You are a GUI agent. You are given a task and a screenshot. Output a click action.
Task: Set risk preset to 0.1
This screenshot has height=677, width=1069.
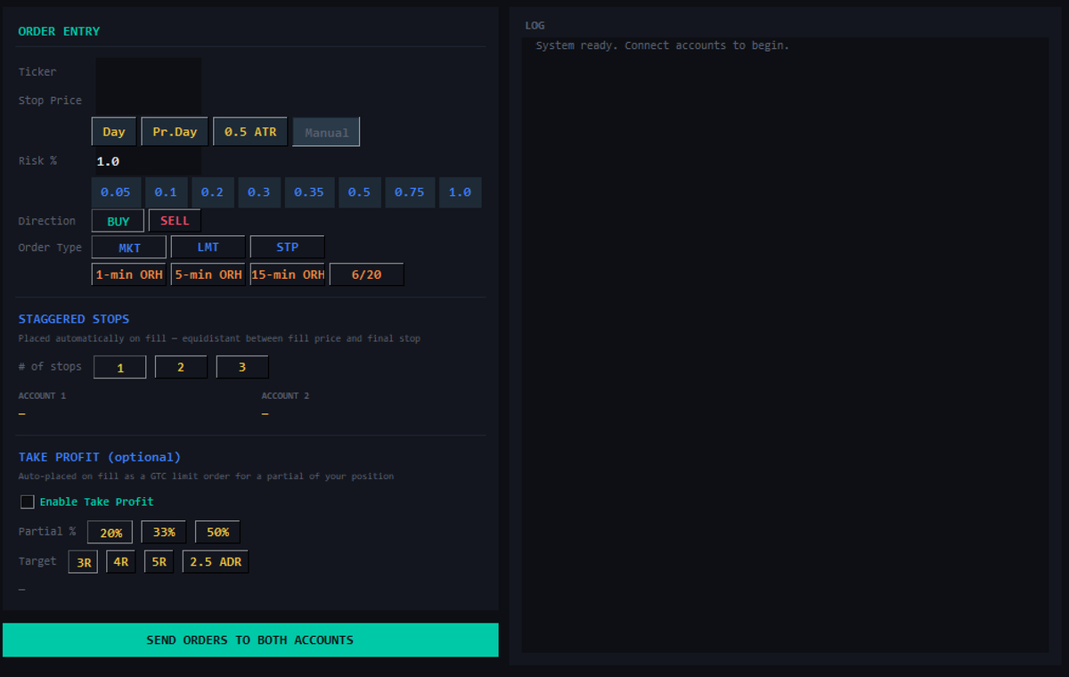point(166,192)
